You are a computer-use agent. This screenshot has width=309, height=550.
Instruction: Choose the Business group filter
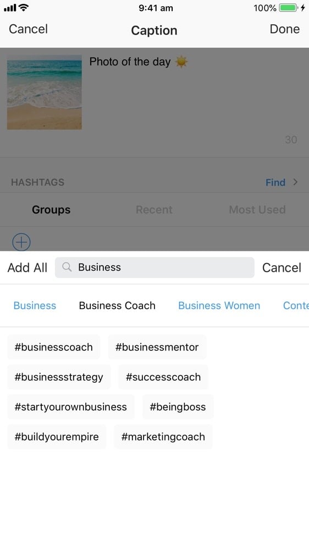pyautogui.click(x=35, y=305)
